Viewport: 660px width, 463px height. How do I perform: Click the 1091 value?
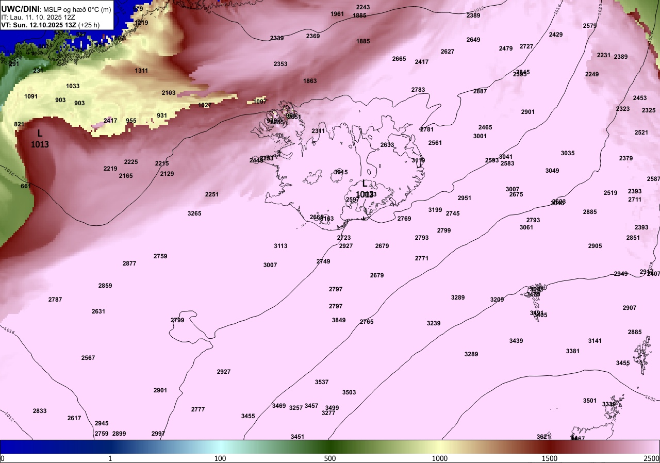(x=31, y=96)
